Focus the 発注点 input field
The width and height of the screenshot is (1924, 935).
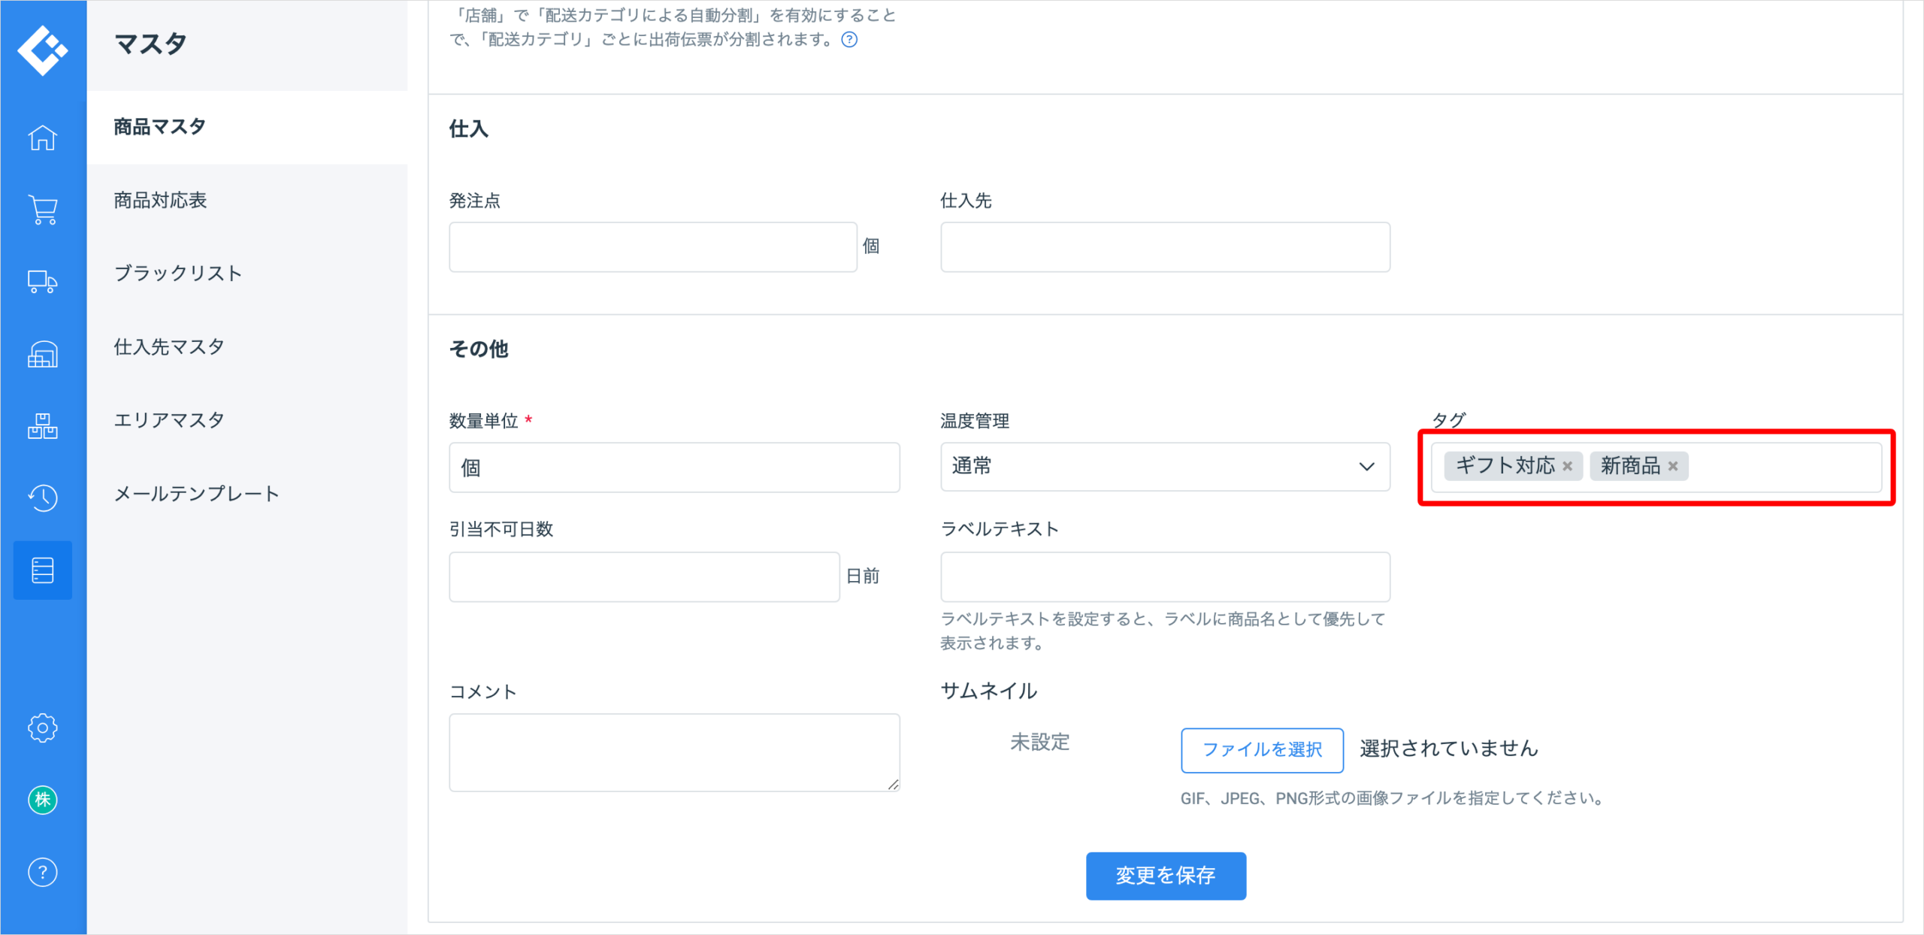coord(653,247)
